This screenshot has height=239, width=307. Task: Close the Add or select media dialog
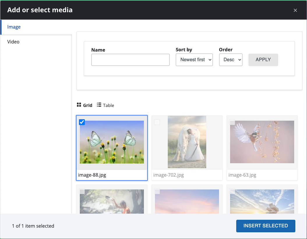pyautogui.click(x=295, y=10)
